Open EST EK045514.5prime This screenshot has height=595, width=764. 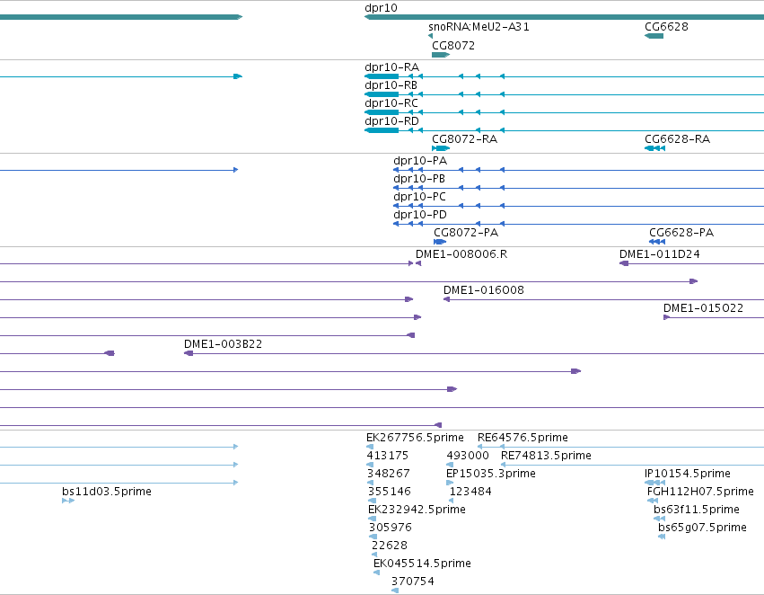422,564
